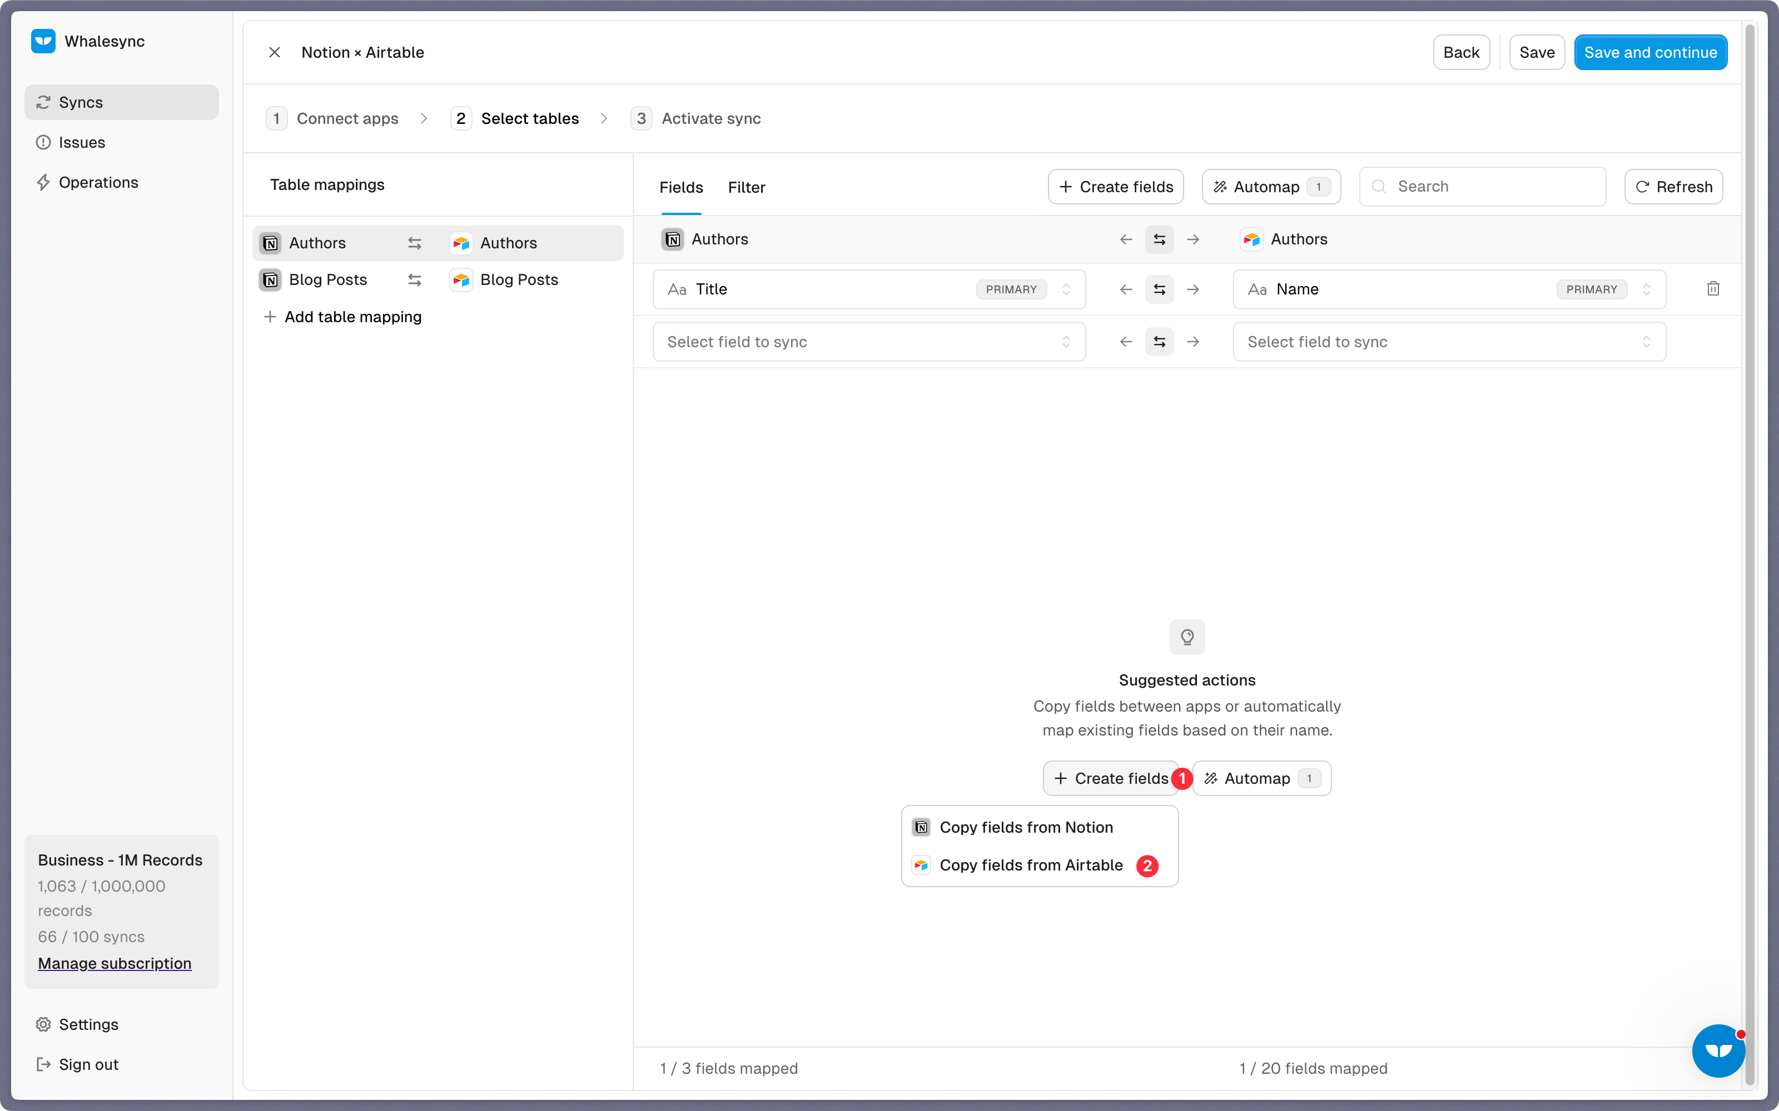Screen dimensions: 1779x1111
Task: Open Airtable Select field to sync dropdown
Action: [x=1449, y=342]
